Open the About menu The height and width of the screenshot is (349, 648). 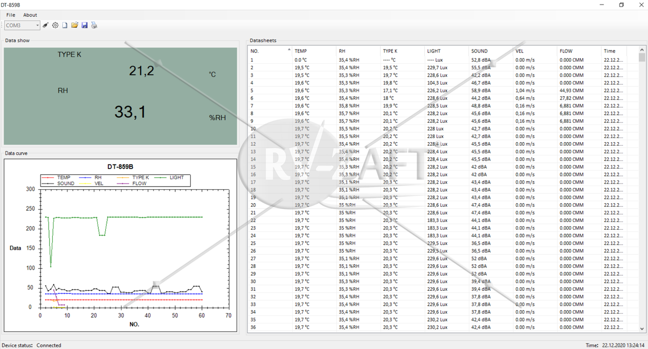[30, 15]
